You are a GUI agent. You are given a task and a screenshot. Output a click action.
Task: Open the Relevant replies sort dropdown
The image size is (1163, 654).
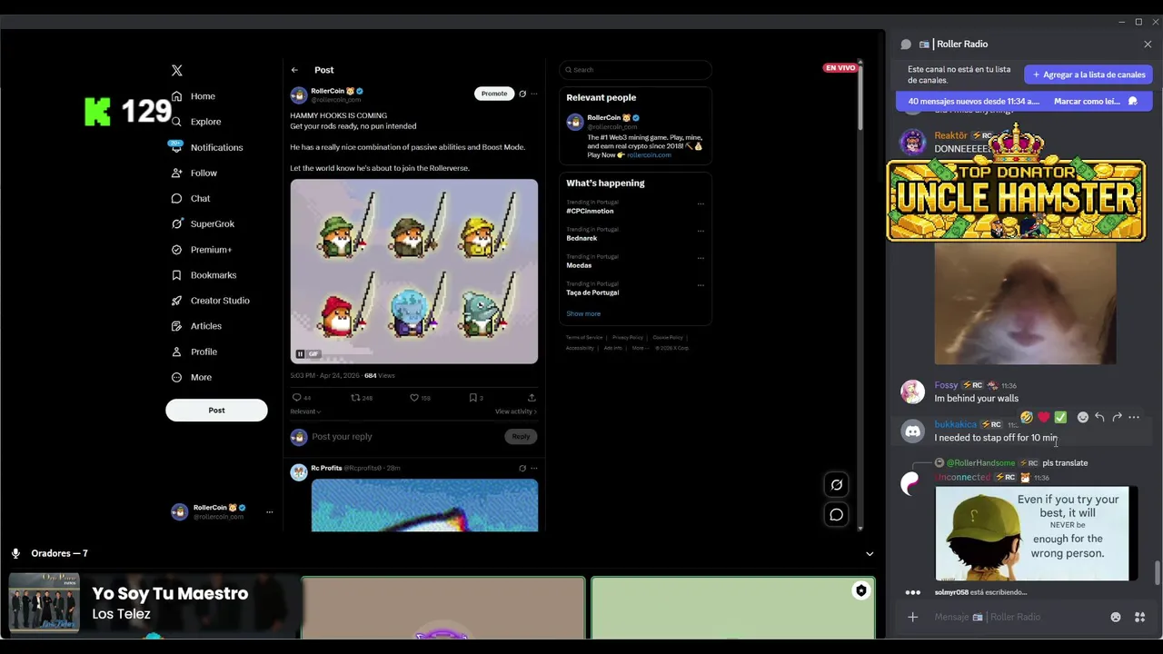tap(305, 411)
